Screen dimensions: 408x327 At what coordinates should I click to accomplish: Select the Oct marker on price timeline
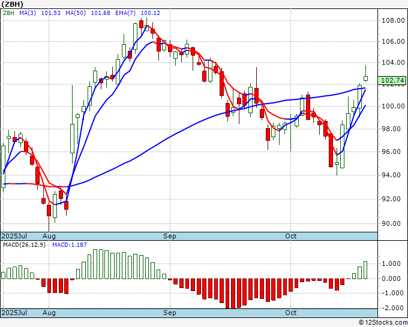(x=290, y=236)
